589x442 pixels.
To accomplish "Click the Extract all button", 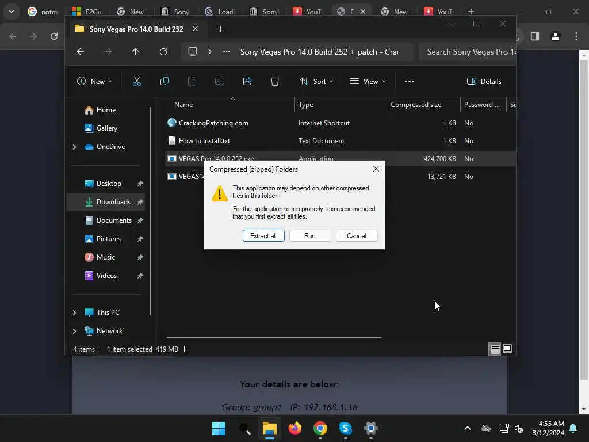I will [263, 235].
